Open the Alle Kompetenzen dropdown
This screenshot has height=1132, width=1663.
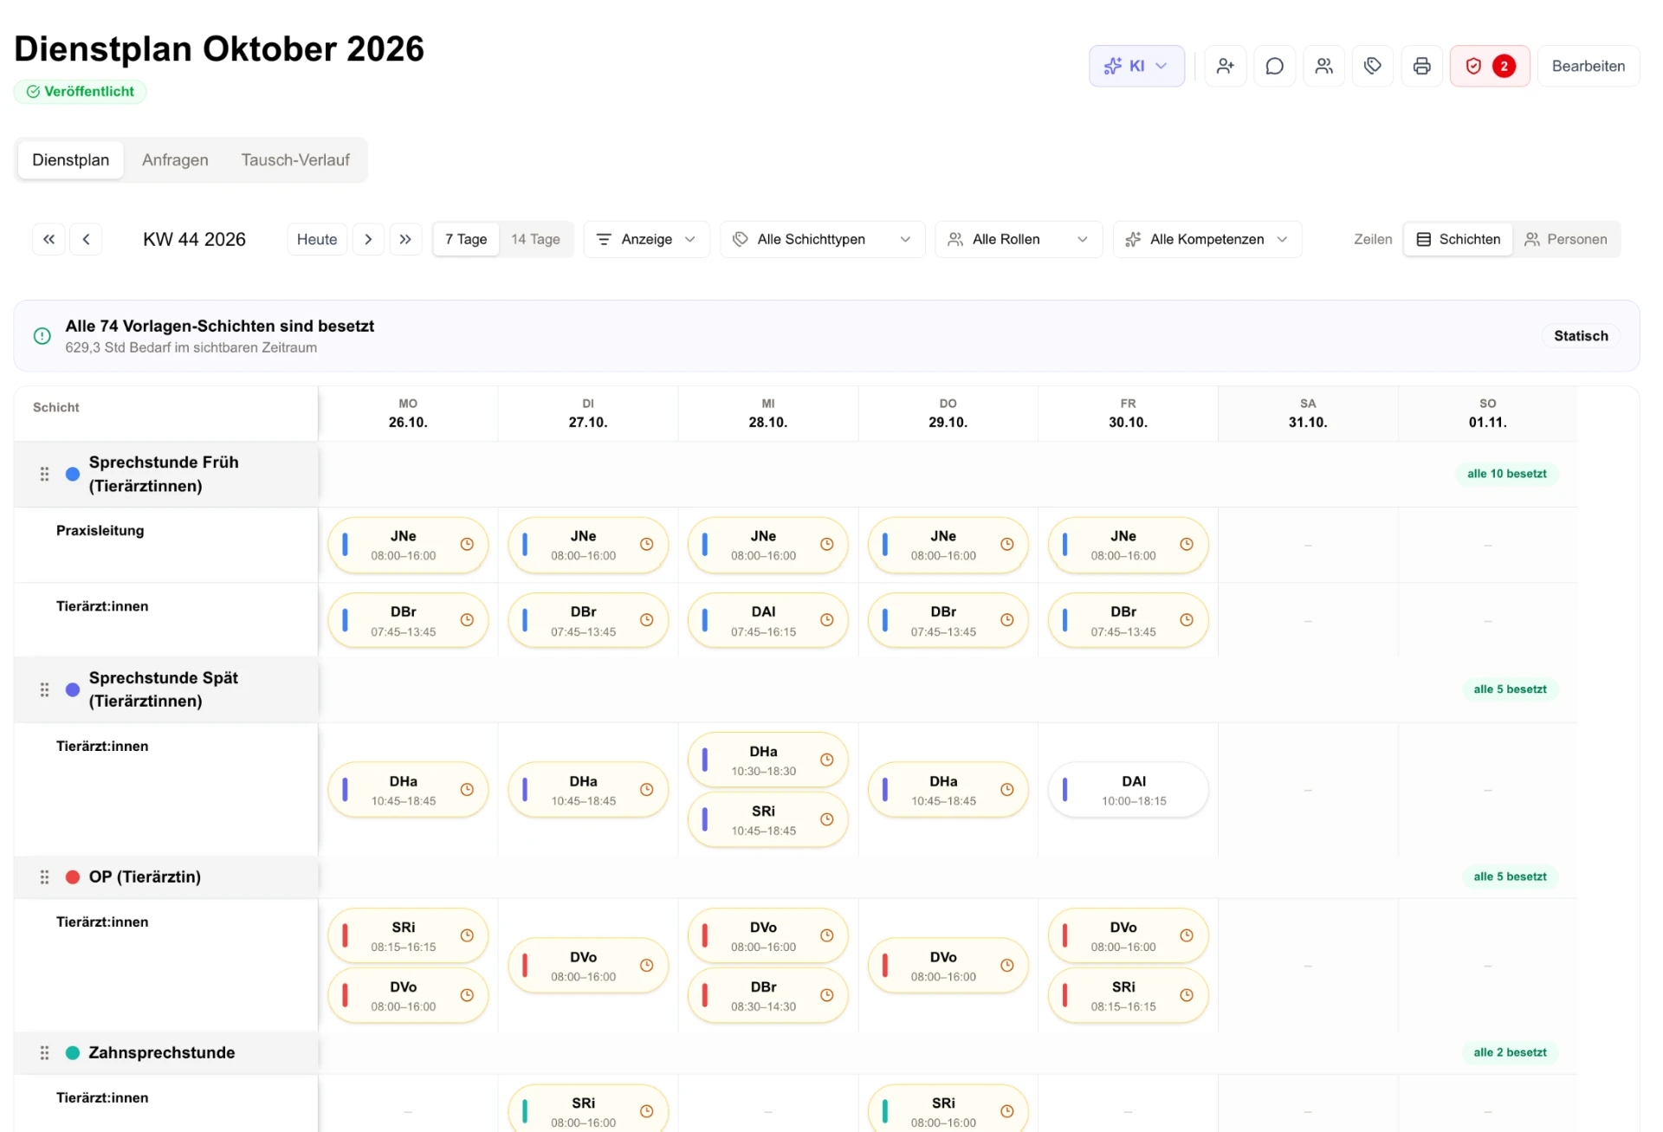1207,239
